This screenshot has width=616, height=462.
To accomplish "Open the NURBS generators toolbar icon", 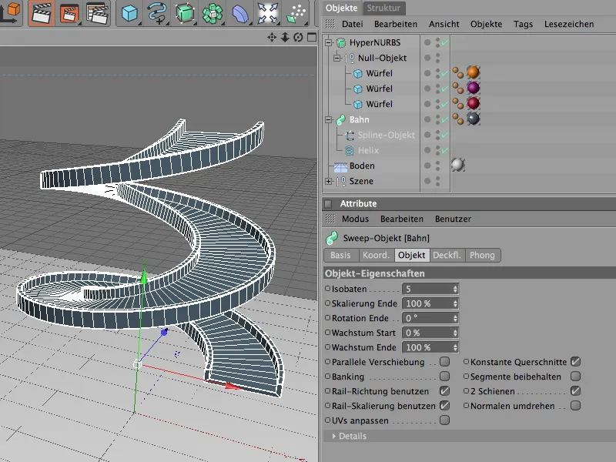I will pyautogui.click(x=185, y=13).
